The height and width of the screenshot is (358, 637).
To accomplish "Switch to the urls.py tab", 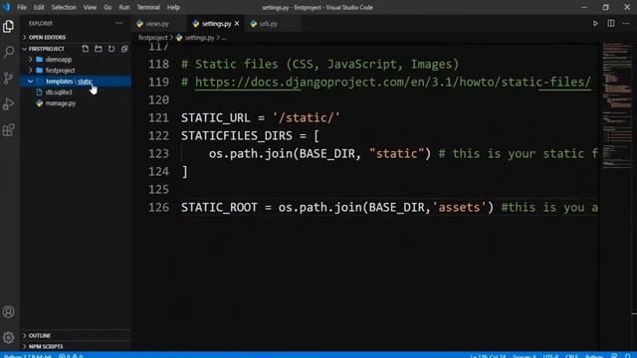I will 272,24.
